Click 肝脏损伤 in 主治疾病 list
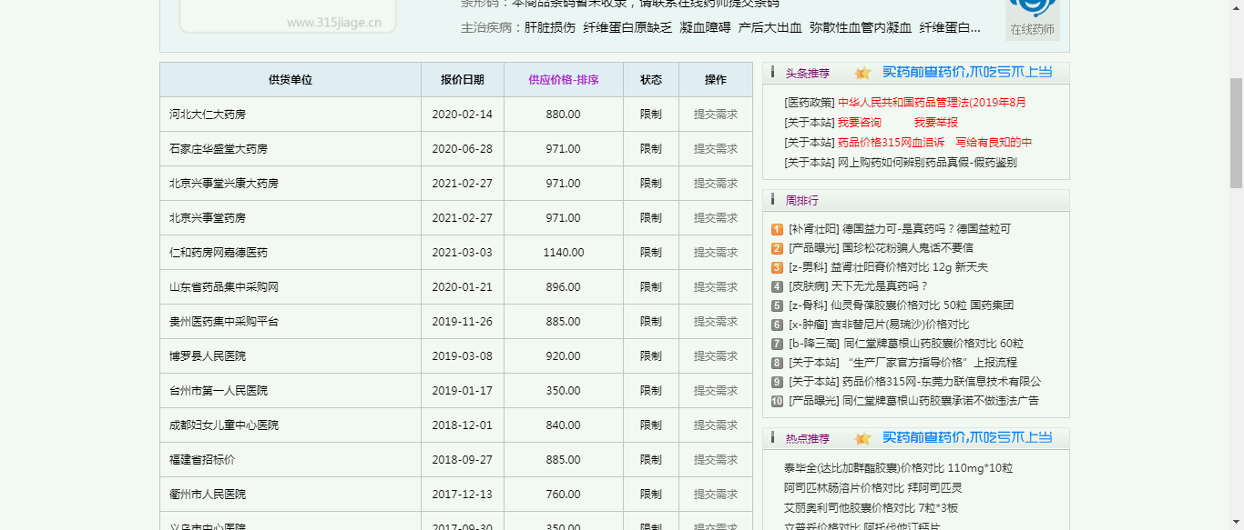1244x530 pixels. [550, 27]
